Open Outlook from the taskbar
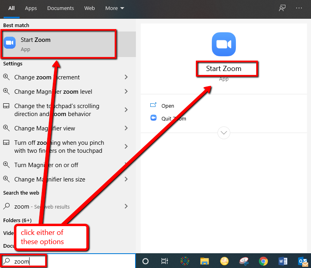 tap(303, 261)
